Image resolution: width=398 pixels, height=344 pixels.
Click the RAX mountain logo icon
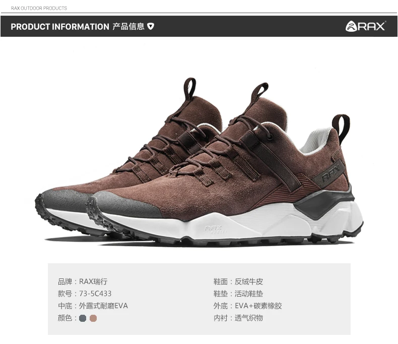pos(351,26)
